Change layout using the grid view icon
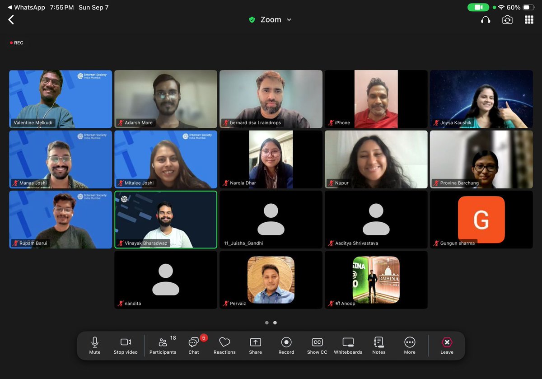Screen dimensions: 542x379 click(x=529, y=20)
